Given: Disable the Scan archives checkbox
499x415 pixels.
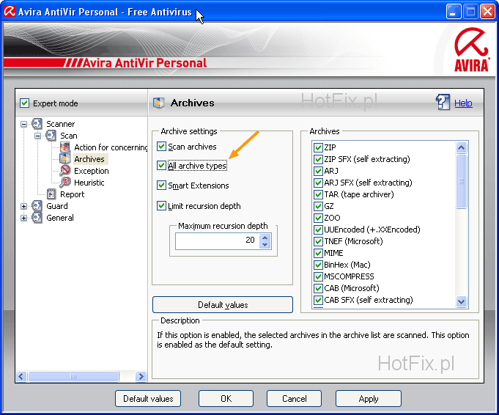Looking at the screenshot, I should pyautogui.click(x=162, y=147).
